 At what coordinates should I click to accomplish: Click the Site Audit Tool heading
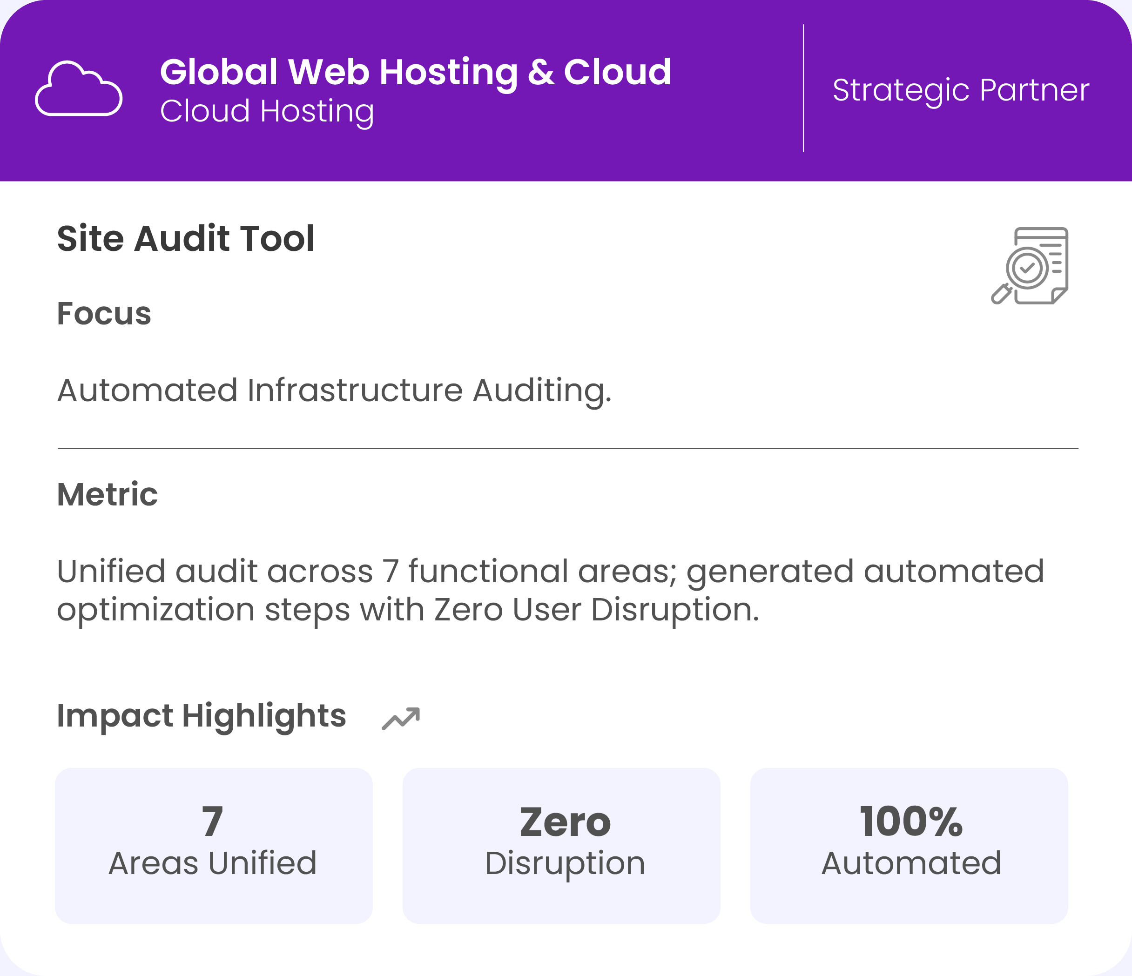[186, 239]
